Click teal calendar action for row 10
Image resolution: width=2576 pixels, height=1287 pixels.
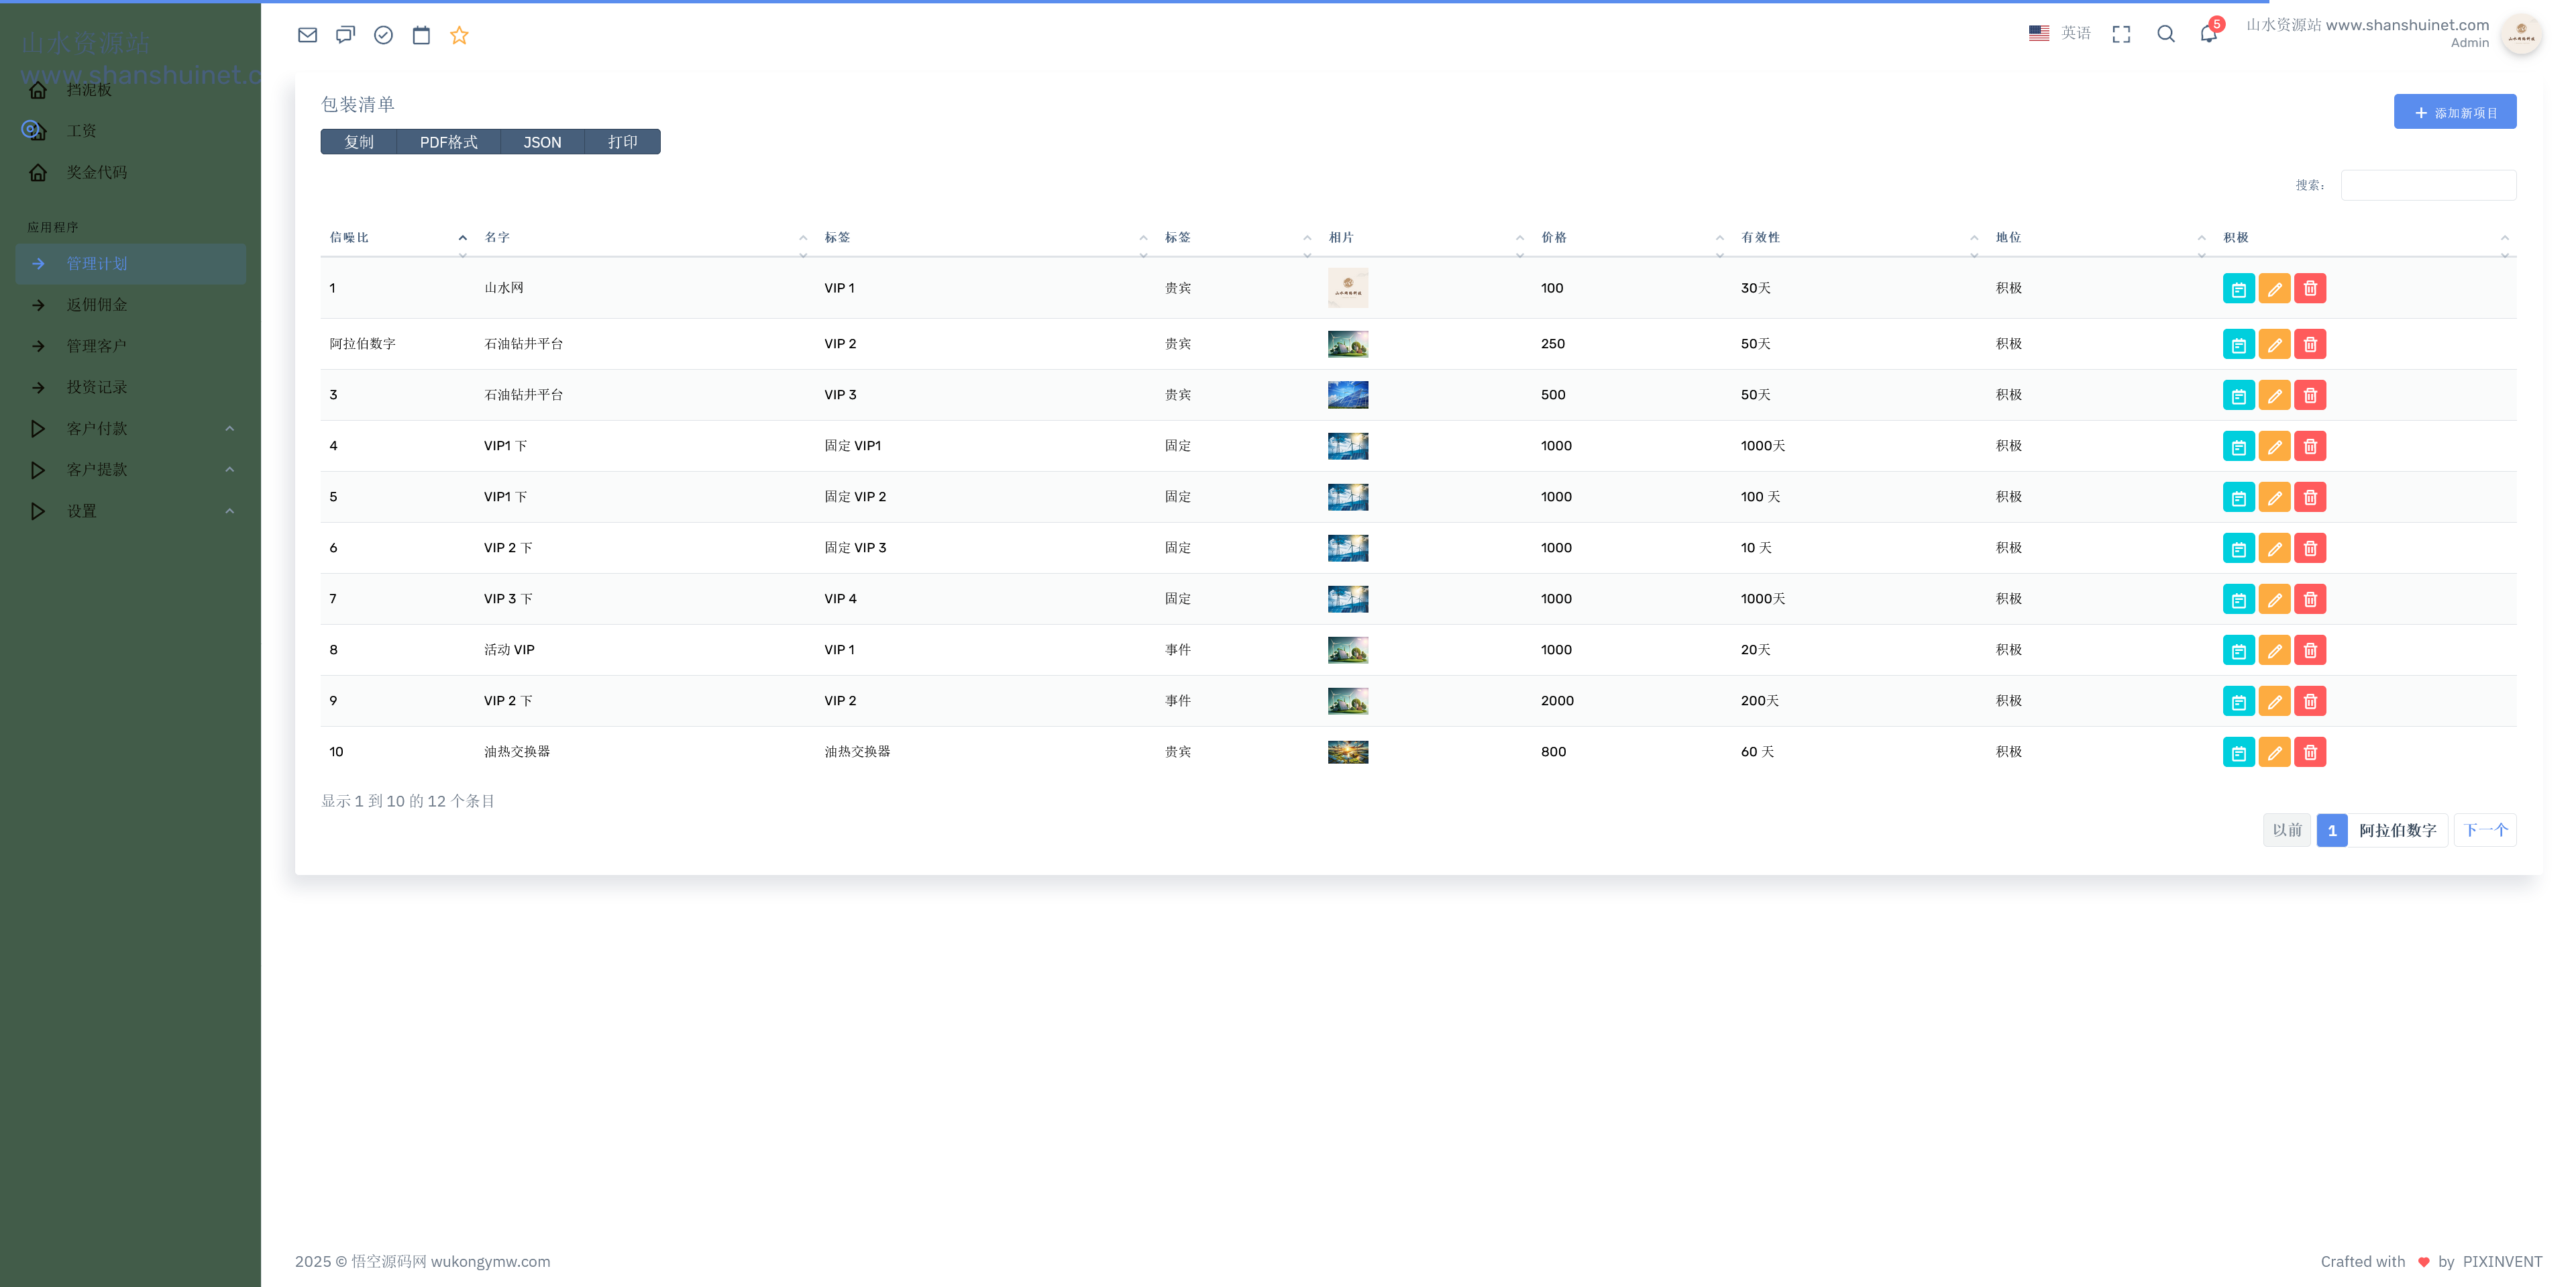2238,752
